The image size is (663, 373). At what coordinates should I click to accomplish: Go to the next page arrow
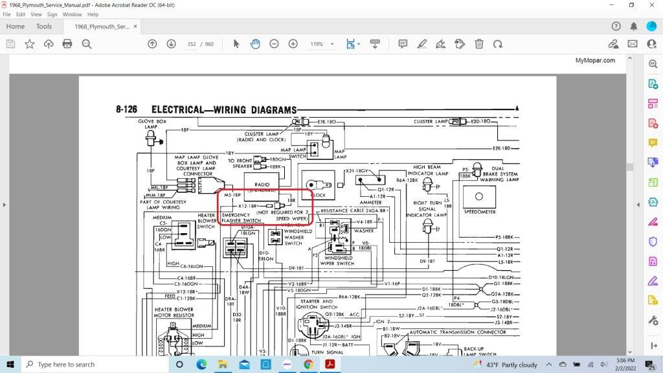tap(171, 44)
